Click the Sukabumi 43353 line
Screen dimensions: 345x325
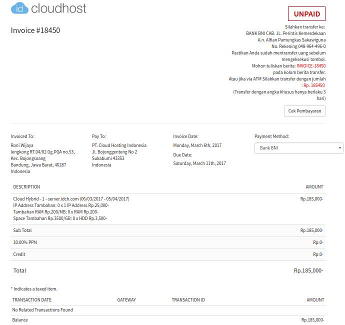(108, 158)
